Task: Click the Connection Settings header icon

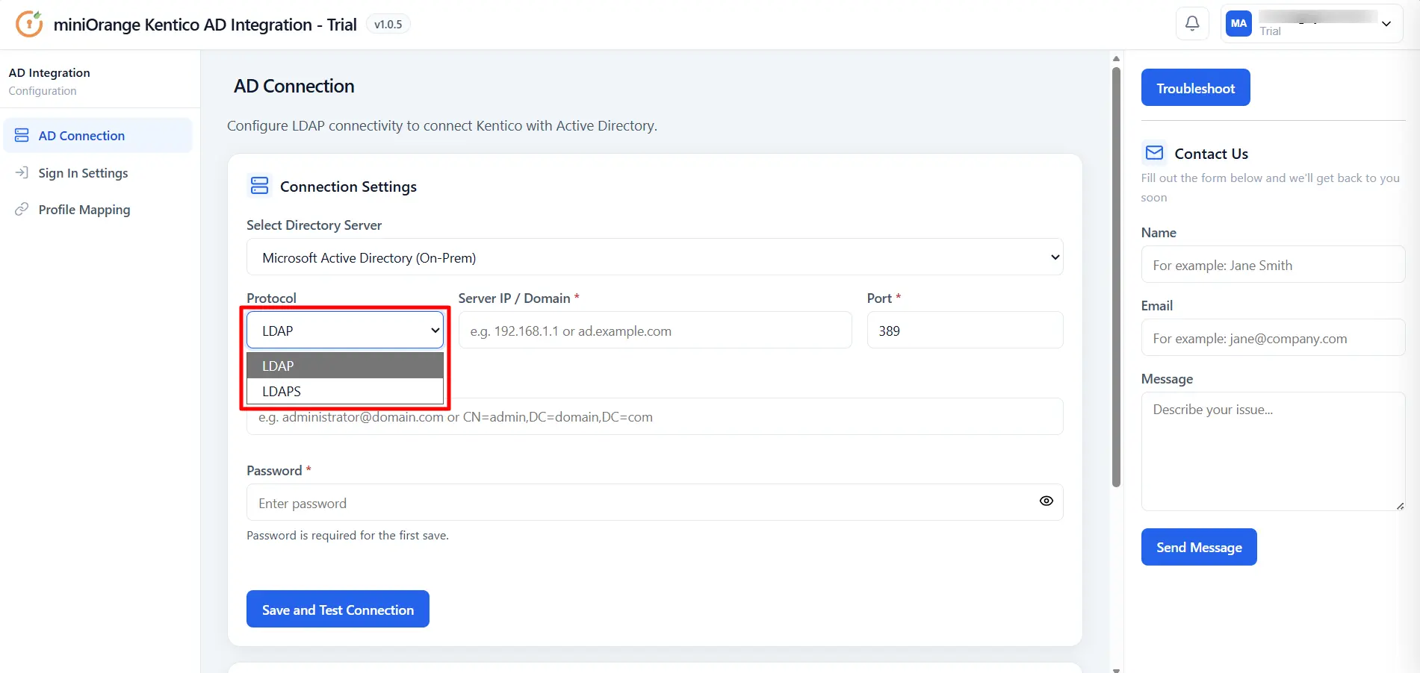Action: [259, 186]
